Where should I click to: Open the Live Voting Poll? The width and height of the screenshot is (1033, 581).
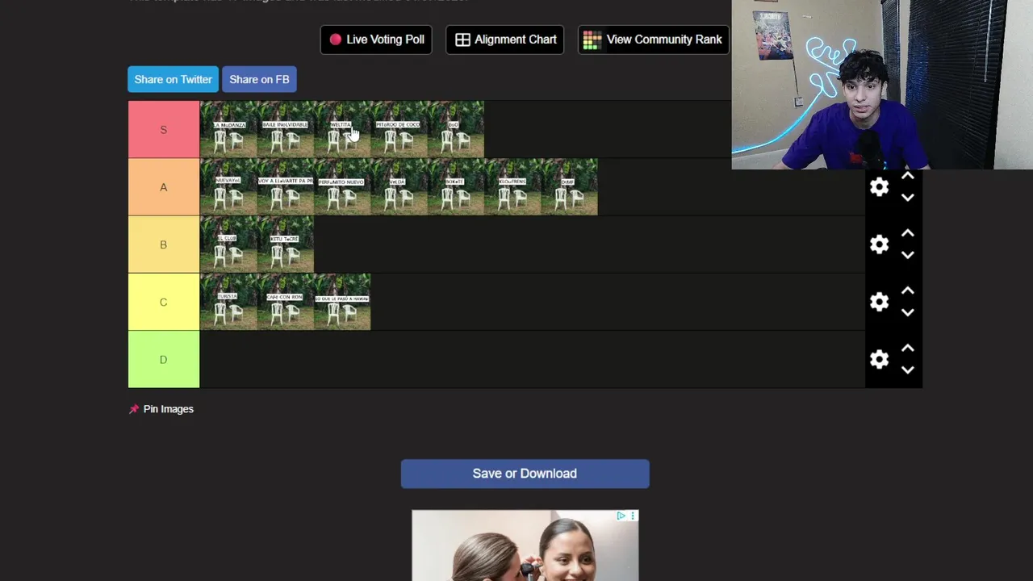(x=376, y=40)
